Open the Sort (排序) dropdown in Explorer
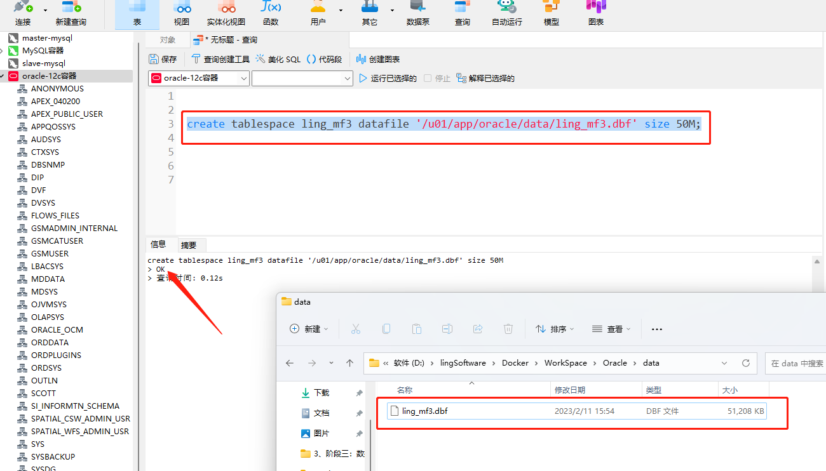826x471 pixels. point(555,329)
